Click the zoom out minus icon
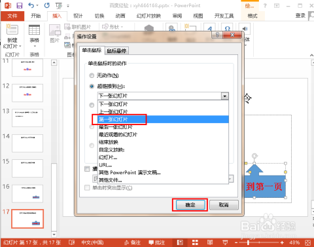 236,242
